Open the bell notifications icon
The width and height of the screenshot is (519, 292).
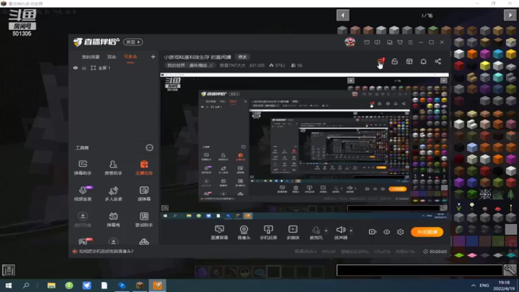pos(424,62)
